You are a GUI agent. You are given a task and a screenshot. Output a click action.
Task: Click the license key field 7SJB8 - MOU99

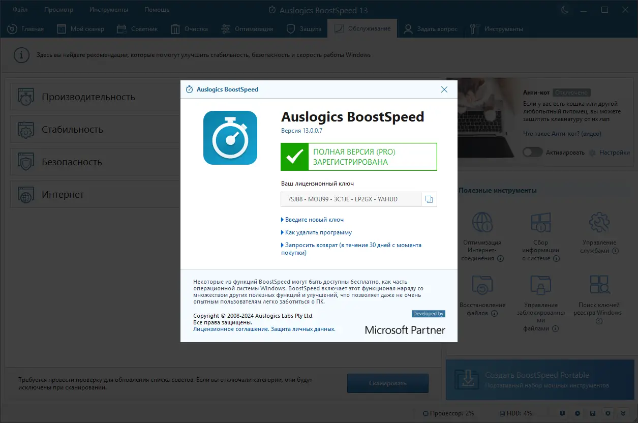[351, 199]
